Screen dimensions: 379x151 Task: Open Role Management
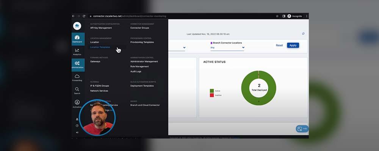[139, 66]
